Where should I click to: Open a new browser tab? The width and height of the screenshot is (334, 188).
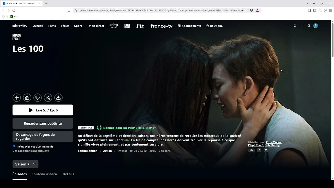[46, 3]
